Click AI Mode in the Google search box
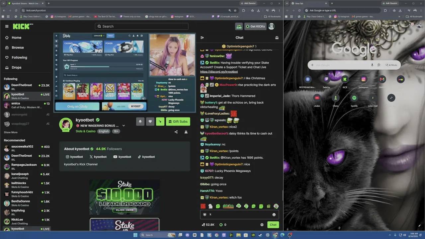This screenshot has height=239, width=425. (x=391, y=65)
